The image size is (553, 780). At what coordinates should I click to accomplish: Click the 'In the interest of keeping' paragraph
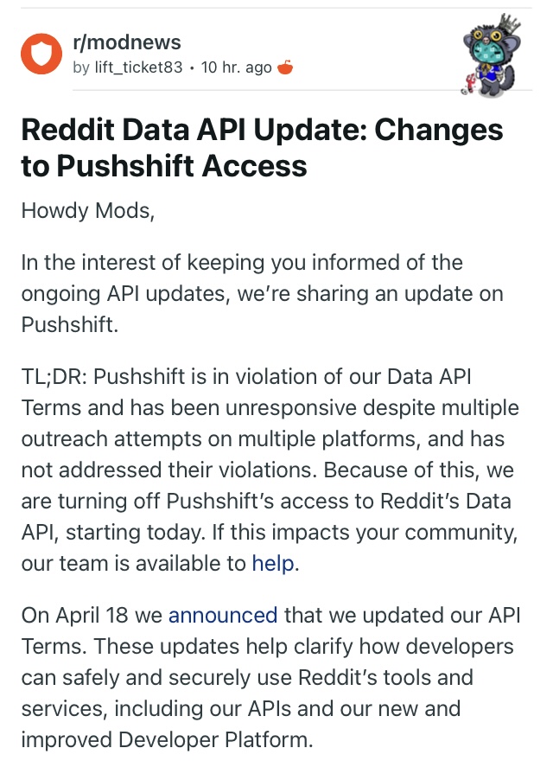tap(262, 293)
